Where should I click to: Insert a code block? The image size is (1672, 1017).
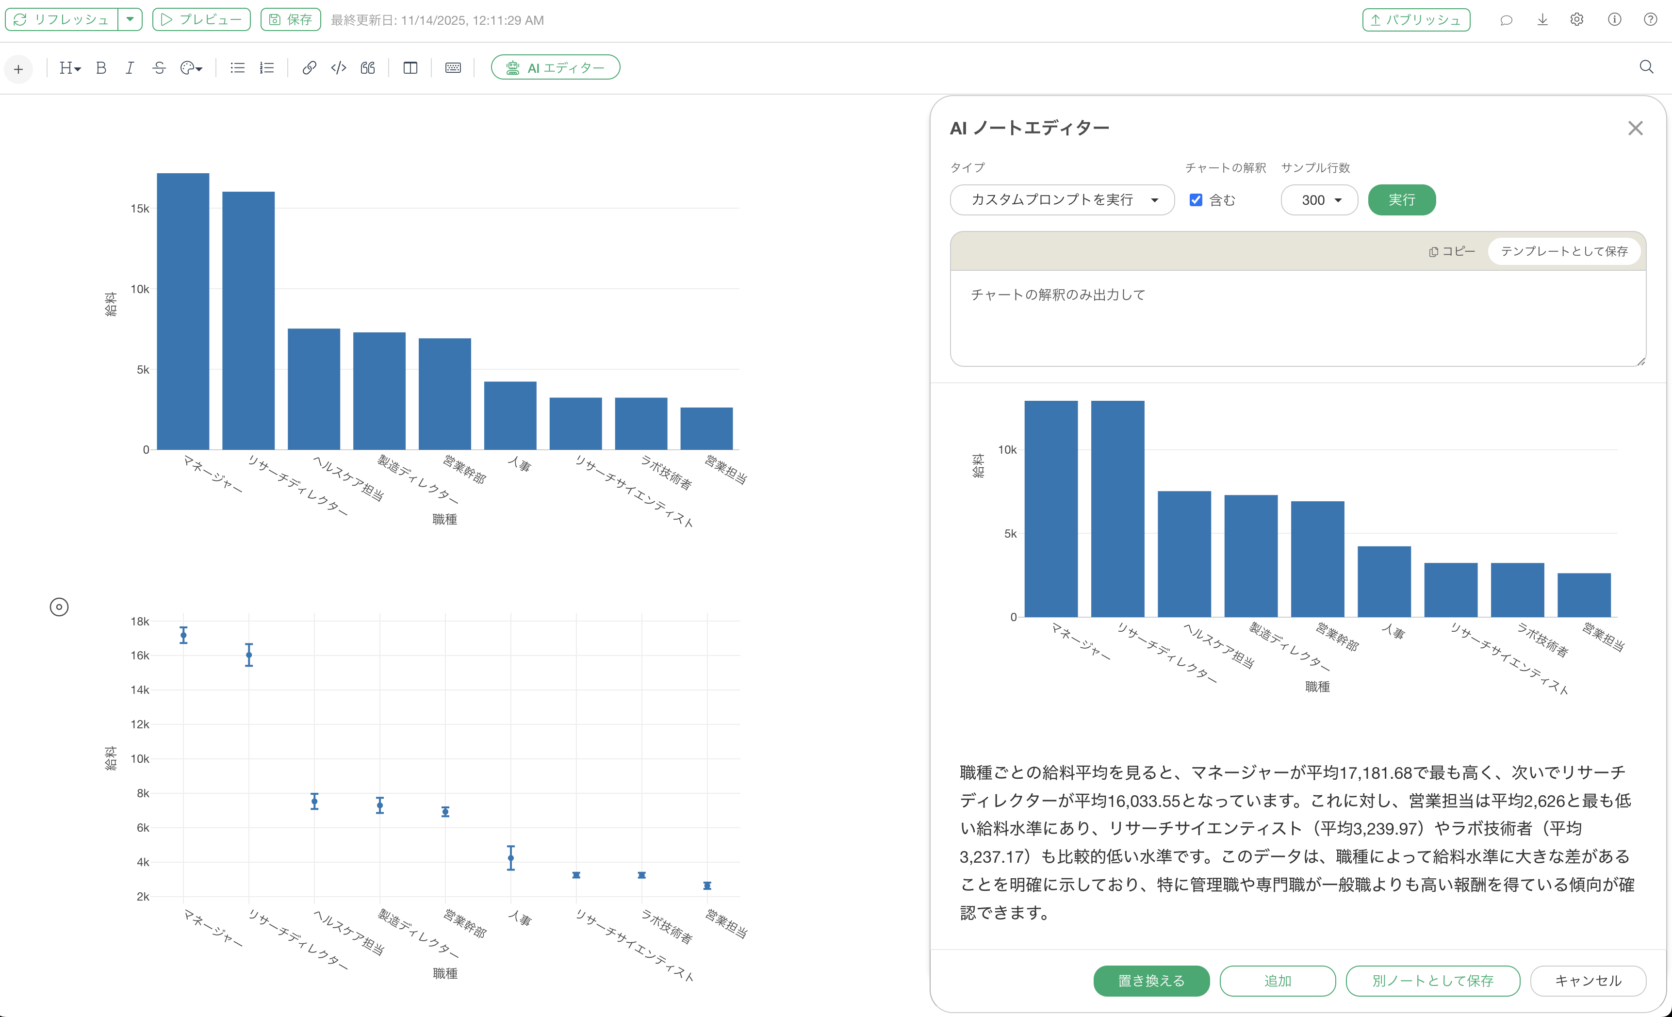pos(338,68)
